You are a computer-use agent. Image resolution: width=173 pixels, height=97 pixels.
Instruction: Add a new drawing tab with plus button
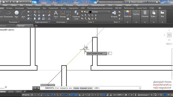click(36, 26)
